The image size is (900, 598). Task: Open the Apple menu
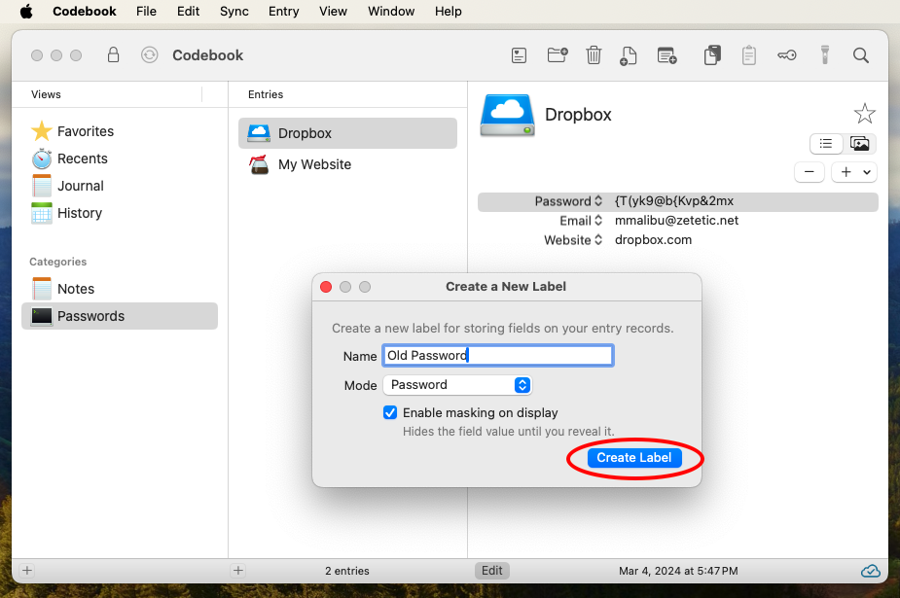(26, 12)
